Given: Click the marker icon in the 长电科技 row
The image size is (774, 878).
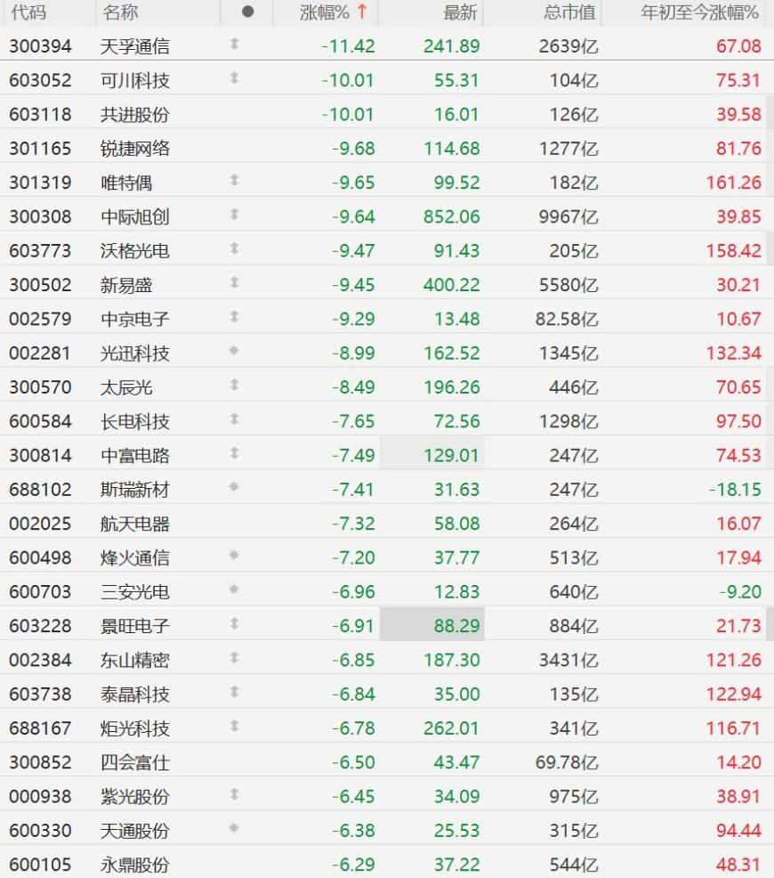Looking at the screenshot, I should [x=234, y=419].
